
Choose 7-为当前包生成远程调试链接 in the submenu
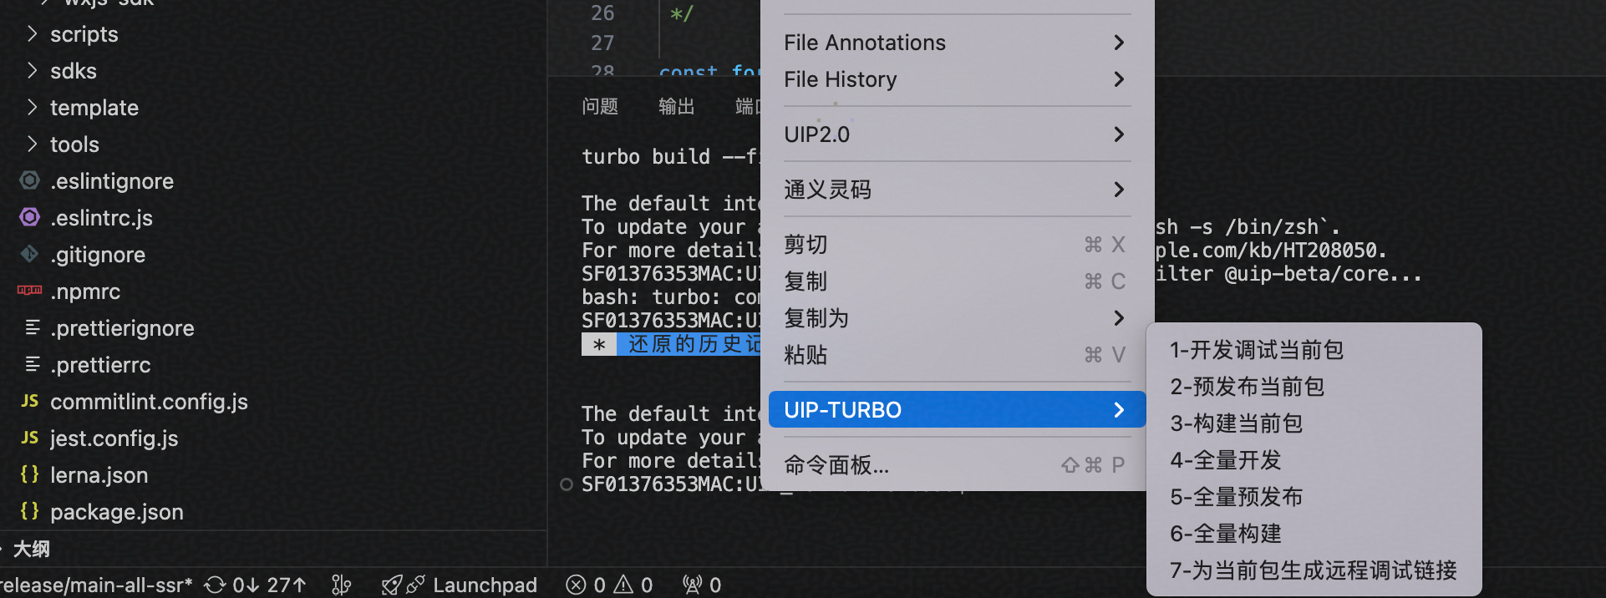[x=1314, y=570]
